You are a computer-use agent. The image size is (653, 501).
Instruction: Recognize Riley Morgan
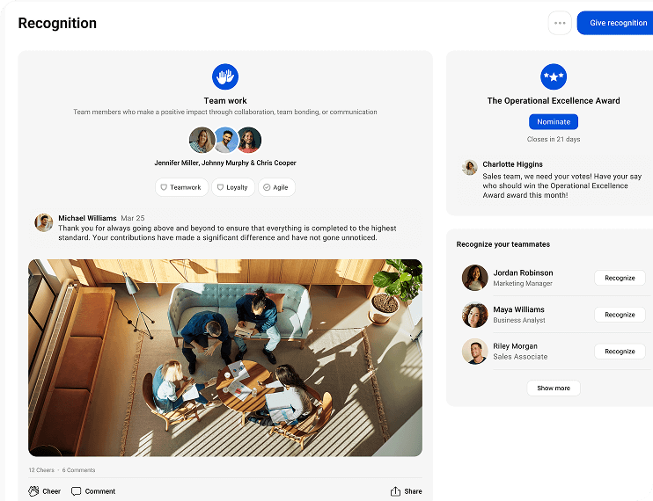[x=620, y=352]
